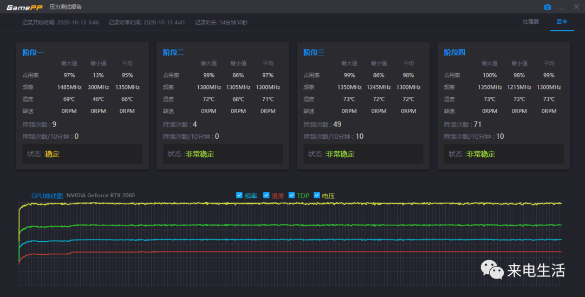
Task: Disable the TDP curve checkbox
Action: click(292, 195)
